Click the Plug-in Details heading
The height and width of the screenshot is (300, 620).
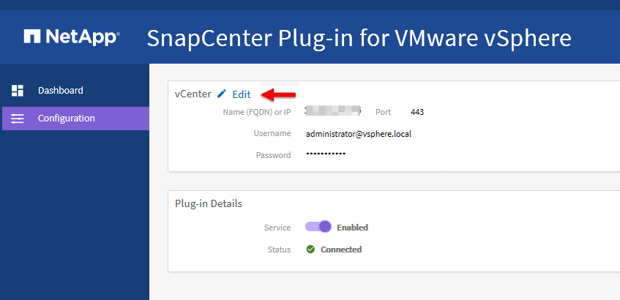click(x=209, y=203)
